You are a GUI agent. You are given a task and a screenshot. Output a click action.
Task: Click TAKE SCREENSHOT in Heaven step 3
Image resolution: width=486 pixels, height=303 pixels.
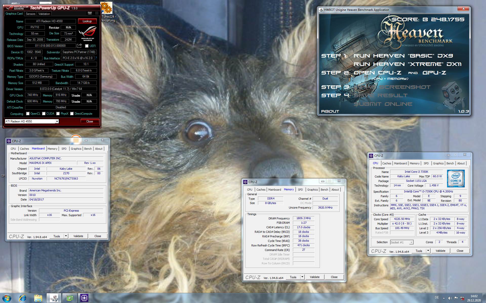coord(392,87)
